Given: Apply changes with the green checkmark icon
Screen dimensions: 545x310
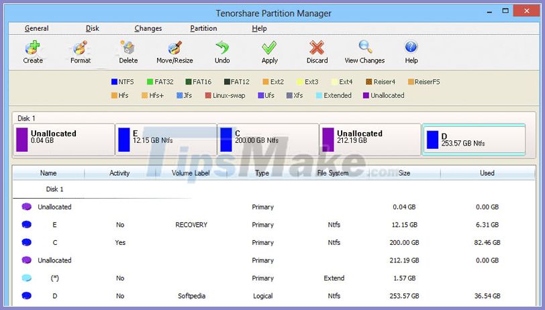Looking at the screenshot, I should pos(269,48).
